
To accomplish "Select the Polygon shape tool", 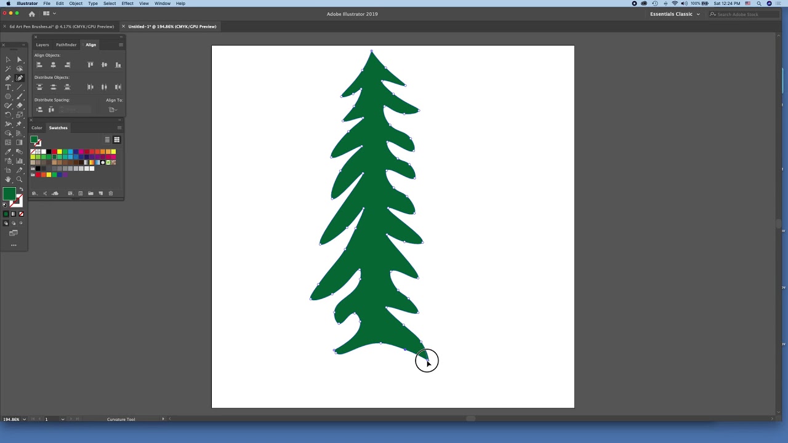I will click(x=8, y=96).
